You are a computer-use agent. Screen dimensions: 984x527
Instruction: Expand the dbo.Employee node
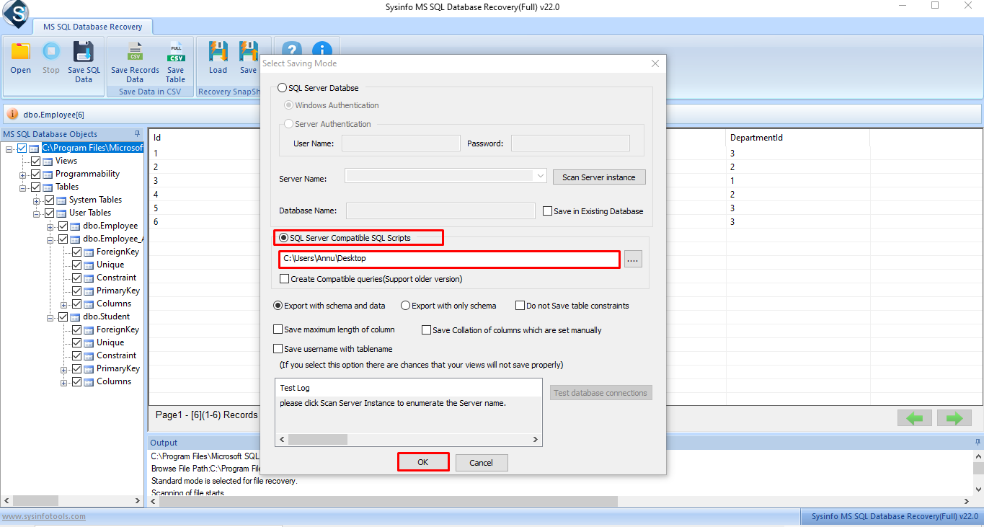pyautogui.click(x=50, y=226)
